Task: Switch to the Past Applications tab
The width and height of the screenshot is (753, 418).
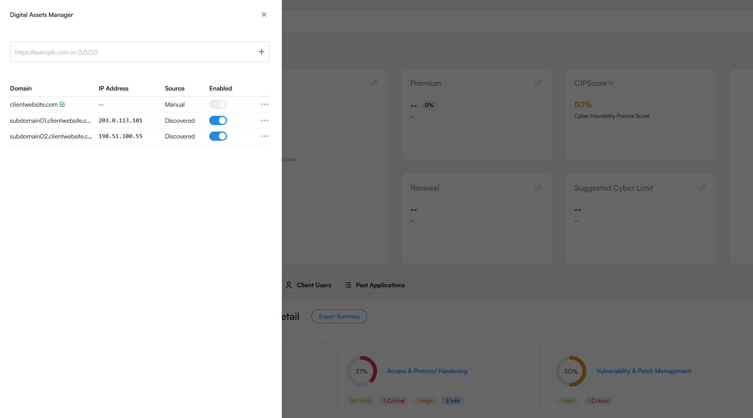Action: click(x=380, y=285)
